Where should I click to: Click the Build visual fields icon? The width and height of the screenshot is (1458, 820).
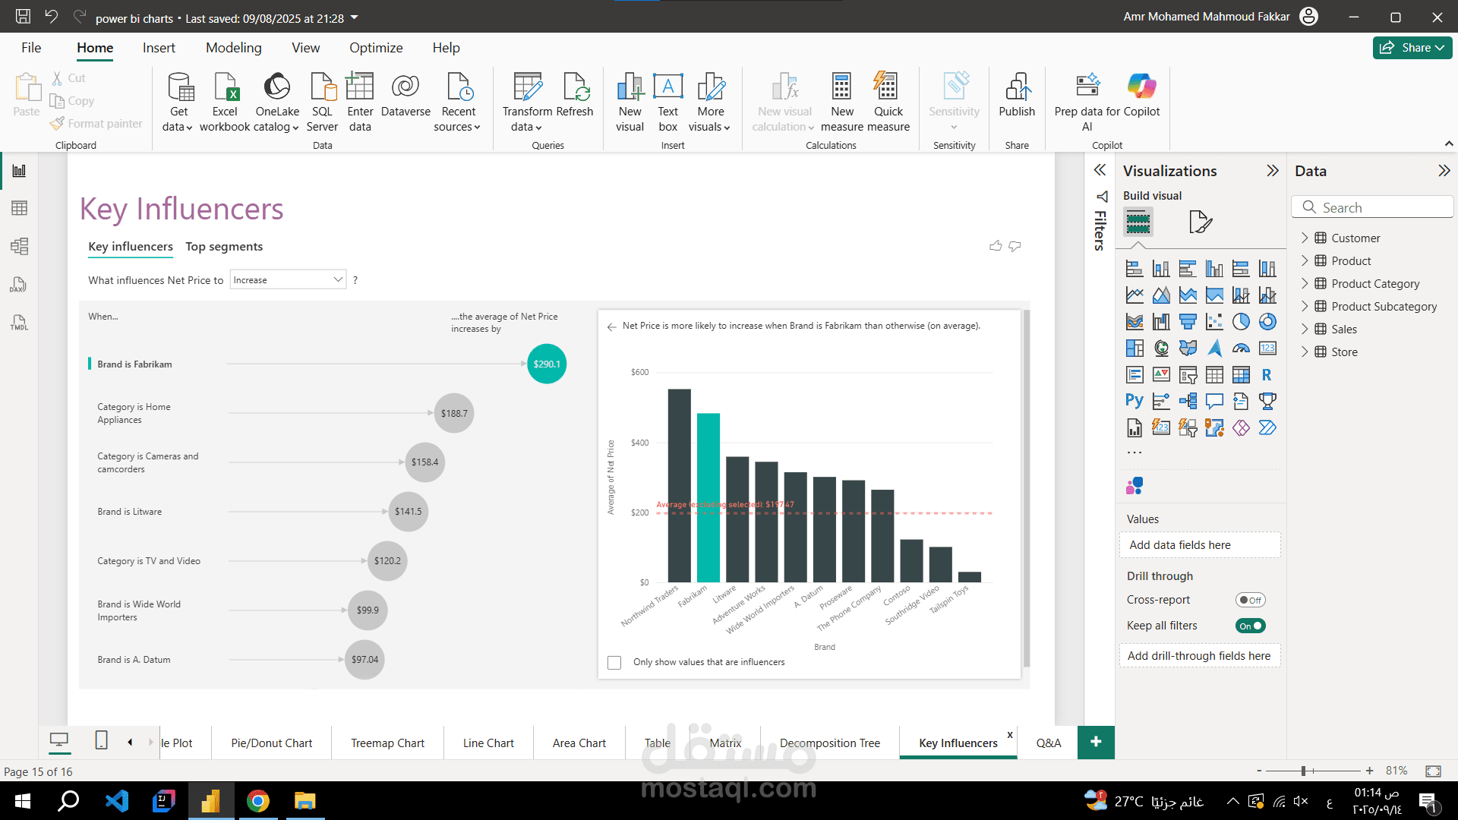[x=1138, y=222]
